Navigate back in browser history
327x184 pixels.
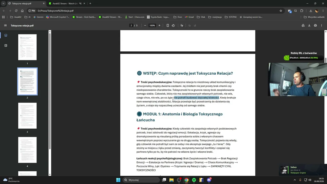(x=4, y=11)
